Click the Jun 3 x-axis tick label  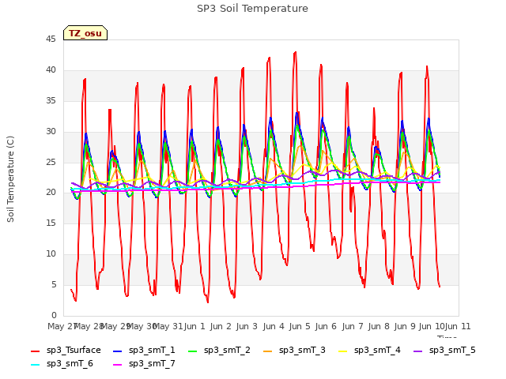tap(247, 326)
